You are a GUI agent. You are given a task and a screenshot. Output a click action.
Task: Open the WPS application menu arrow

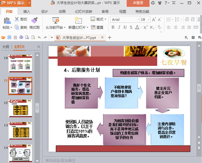coord(29,3)
